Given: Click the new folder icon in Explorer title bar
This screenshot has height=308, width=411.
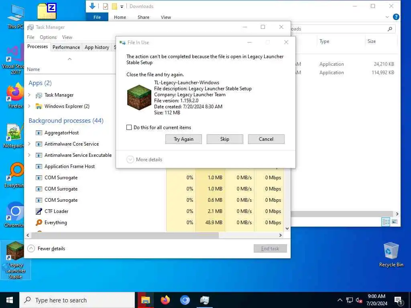Looking at the screenshot, I should pos(114,6).
